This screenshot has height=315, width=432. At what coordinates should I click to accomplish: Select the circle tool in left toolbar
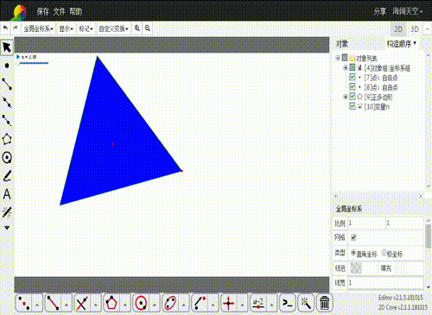pyautogui.click(x=7, y=157)
